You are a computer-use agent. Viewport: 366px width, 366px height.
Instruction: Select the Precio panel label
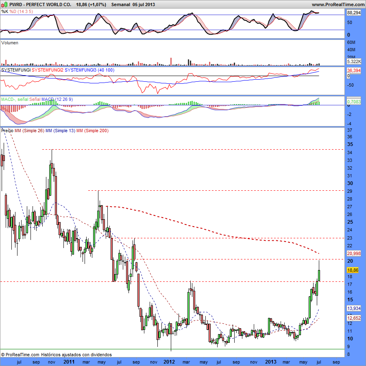coord(7,131)
